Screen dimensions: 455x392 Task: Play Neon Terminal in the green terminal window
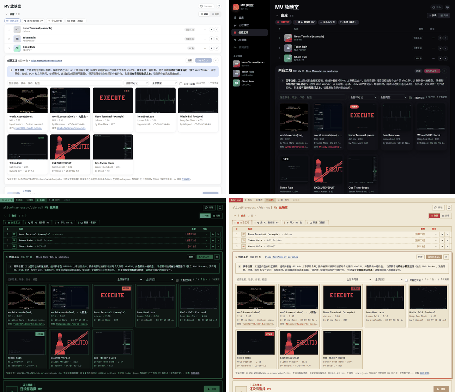pos(213,234)
